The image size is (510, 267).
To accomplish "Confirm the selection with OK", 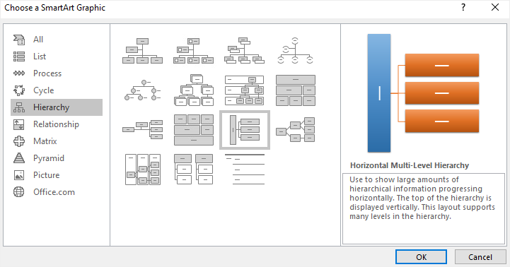I will click(x=421, y=257).
